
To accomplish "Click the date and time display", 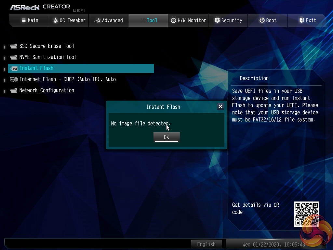I will point(273,244).
